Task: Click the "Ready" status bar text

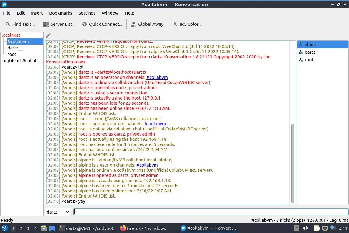Action: pyautogui.click(x=7, y=220)
